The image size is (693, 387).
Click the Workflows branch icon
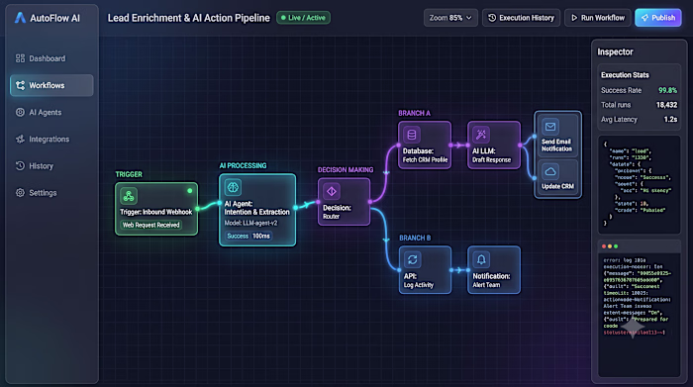(20, 85)
